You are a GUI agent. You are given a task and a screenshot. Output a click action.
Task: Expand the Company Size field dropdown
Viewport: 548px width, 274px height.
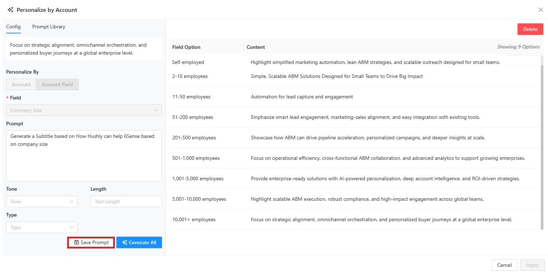tap(84, 110)
